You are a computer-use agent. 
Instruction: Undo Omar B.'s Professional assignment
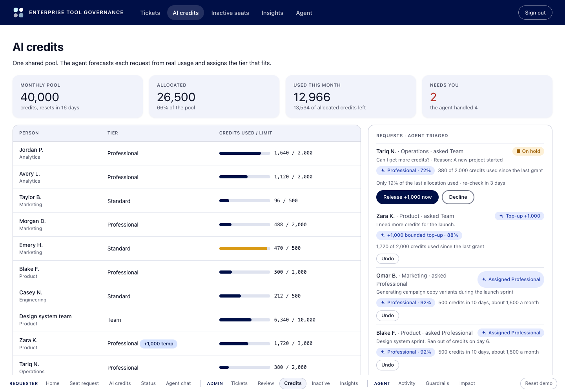tap(388, 316)
